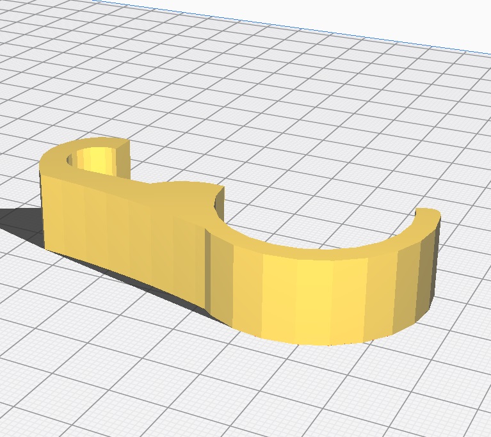Click the raised tip of the large hook arm
Viewport: 491px width, 437px height.
click(428, 214)
